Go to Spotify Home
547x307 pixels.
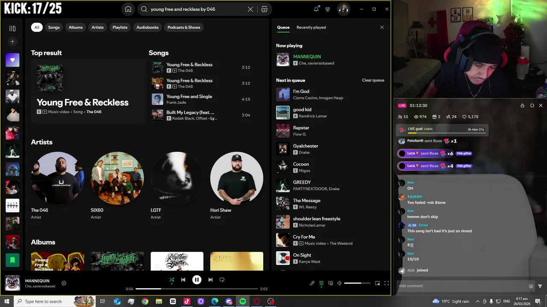tap(128, 9)
